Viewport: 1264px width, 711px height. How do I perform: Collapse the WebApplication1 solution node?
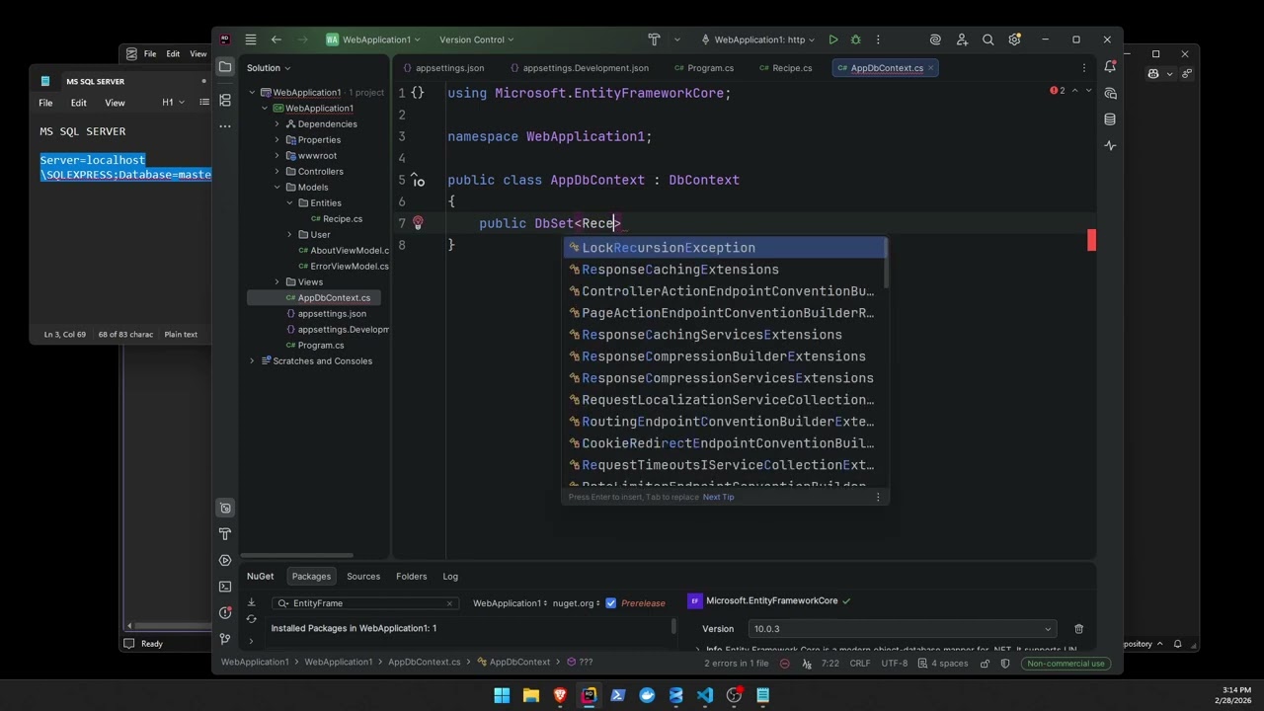(252, 93)
